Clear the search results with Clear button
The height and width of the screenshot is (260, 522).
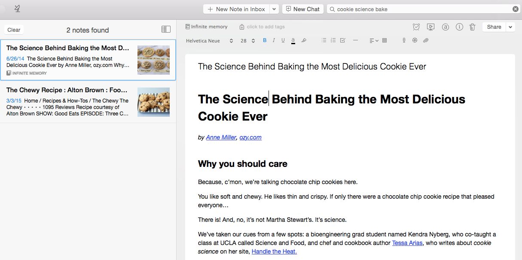[14, 30]
